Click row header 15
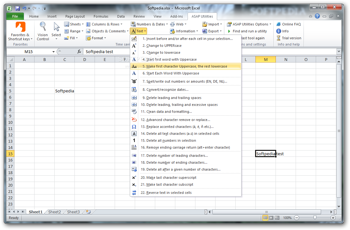 10,154
